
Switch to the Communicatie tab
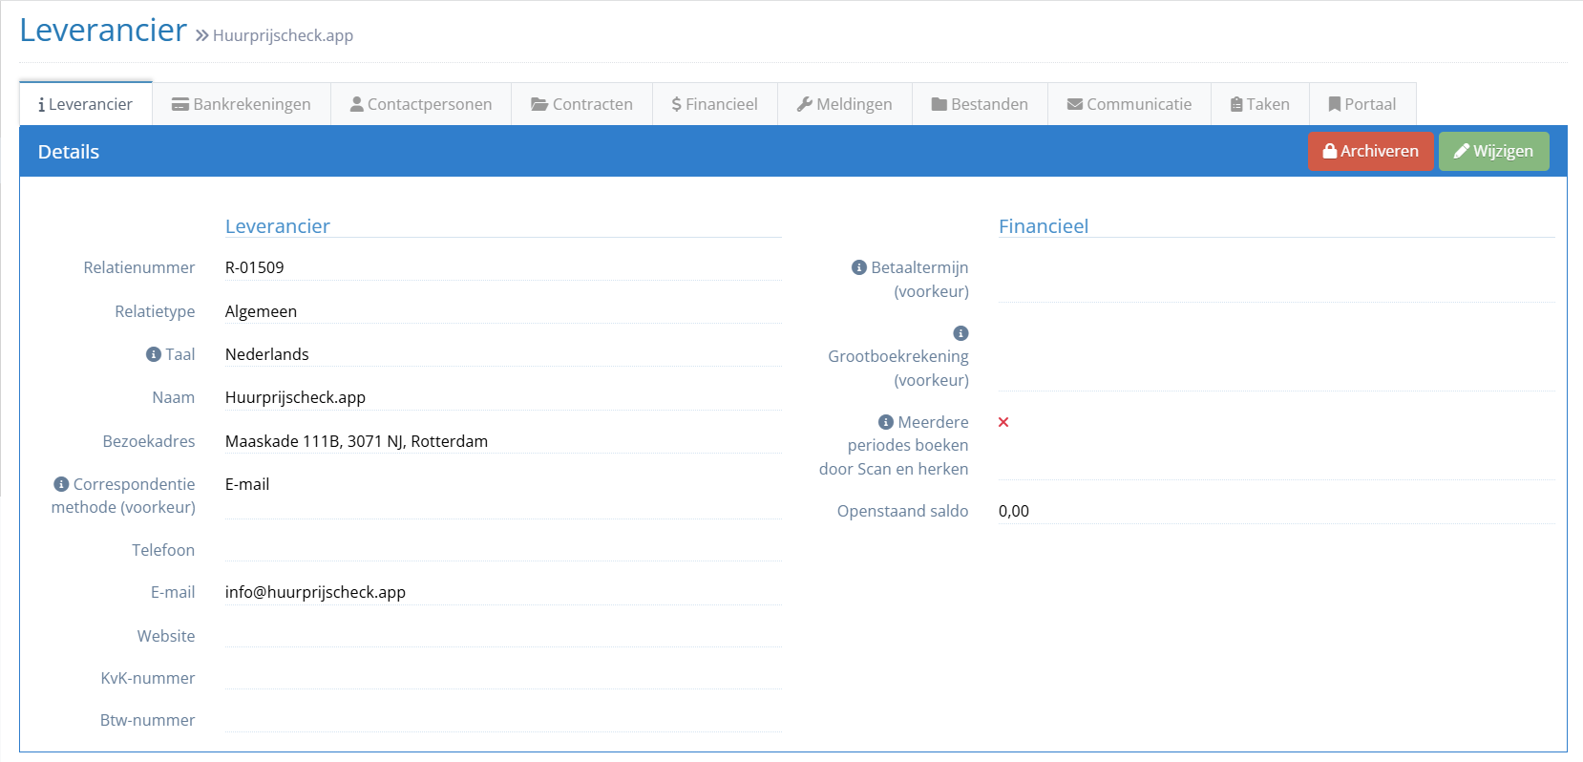(1129, 104)
